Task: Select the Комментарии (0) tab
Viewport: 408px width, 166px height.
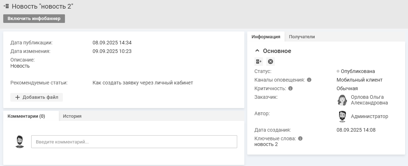Action: (26, 116)
